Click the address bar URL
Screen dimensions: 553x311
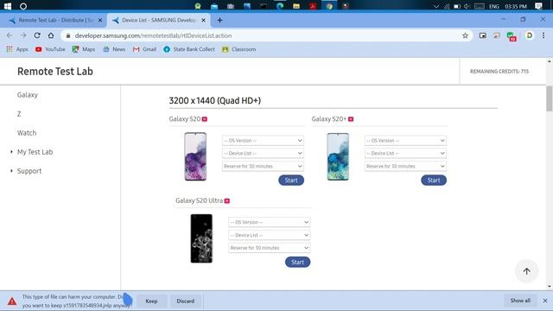tap(153, 35)
